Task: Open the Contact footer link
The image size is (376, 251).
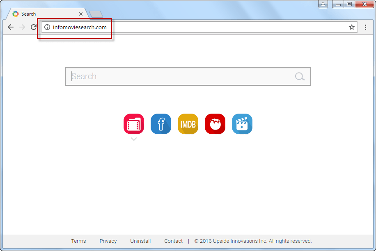Action: [173, 241]
